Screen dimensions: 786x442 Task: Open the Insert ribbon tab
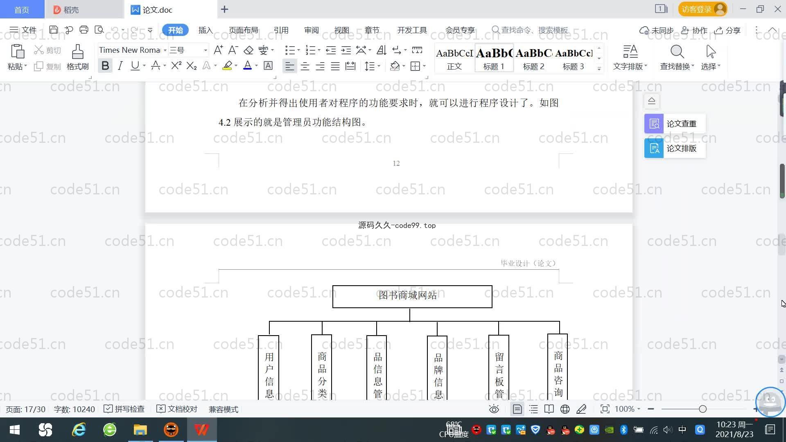(206, 30)
